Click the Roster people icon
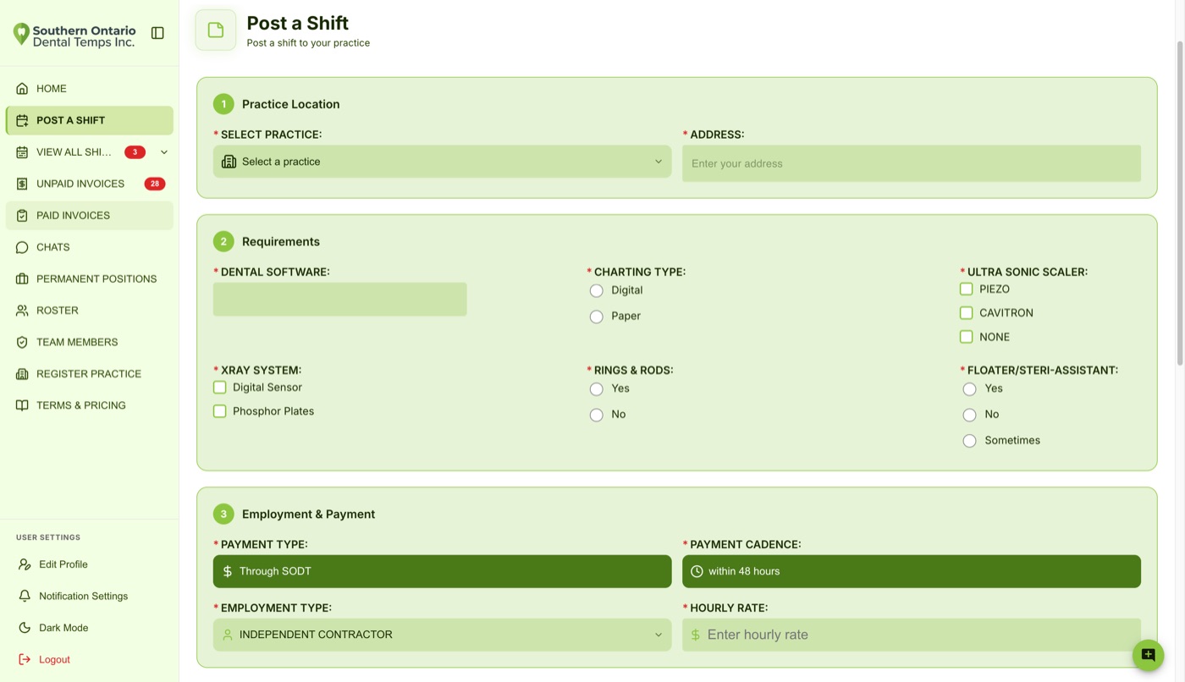Viewport: 1185px width, 682px height. click(x=22, y=311)
